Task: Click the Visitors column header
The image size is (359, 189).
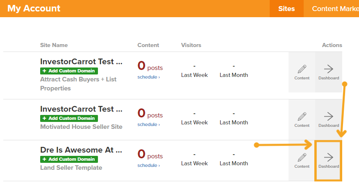Action: pyautogui.click(x=191, y=45)
